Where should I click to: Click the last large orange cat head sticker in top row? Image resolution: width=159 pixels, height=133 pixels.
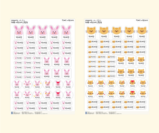point(142,32)
